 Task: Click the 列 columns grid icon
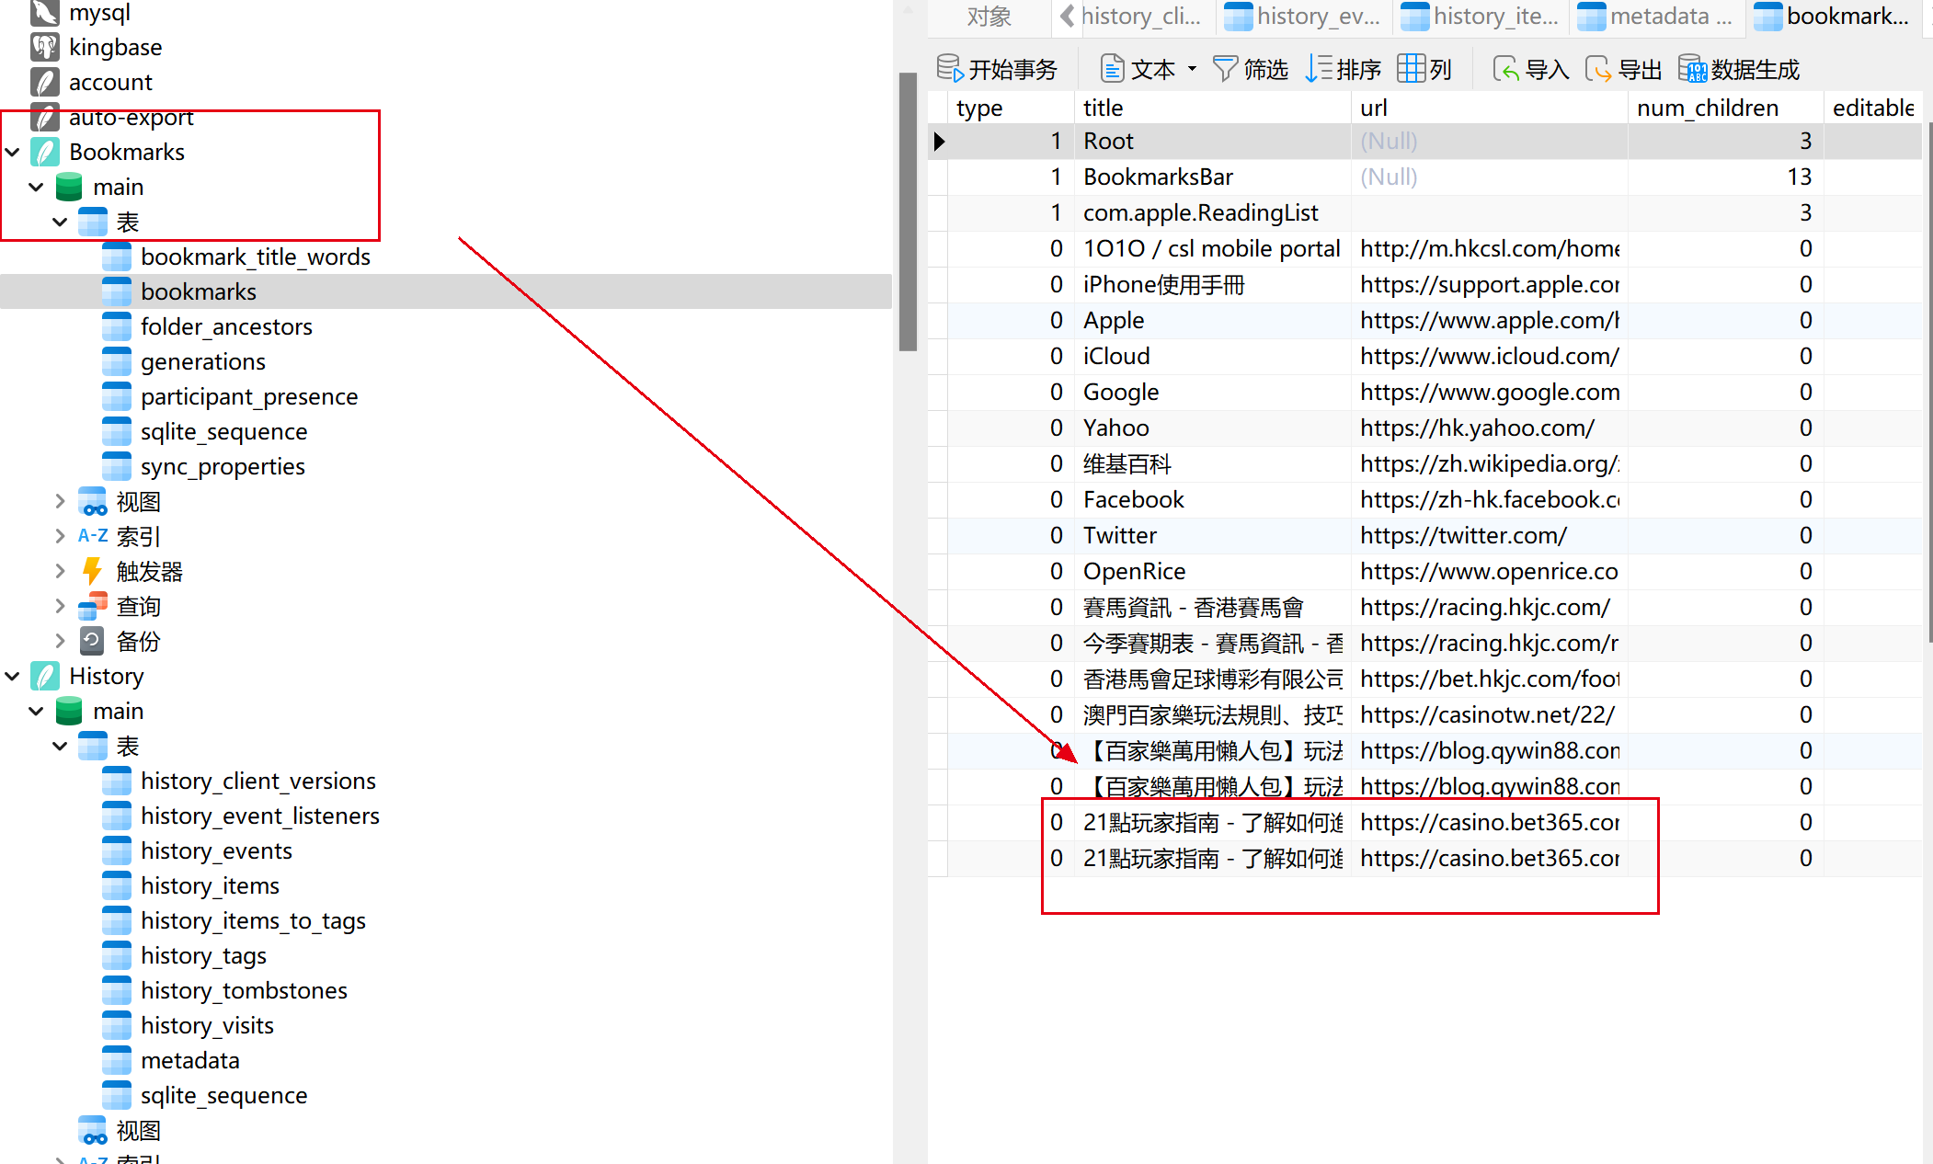(x=1411, y=69)
